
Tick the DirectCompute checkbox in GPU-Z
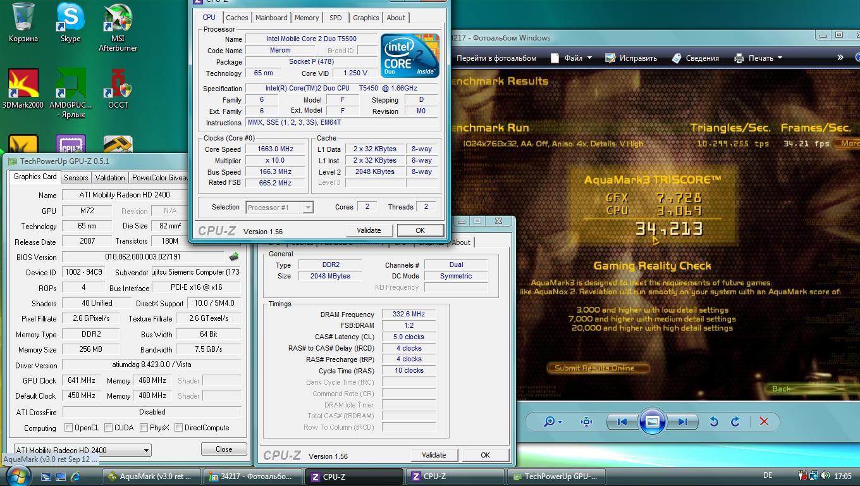click(178, 428)
